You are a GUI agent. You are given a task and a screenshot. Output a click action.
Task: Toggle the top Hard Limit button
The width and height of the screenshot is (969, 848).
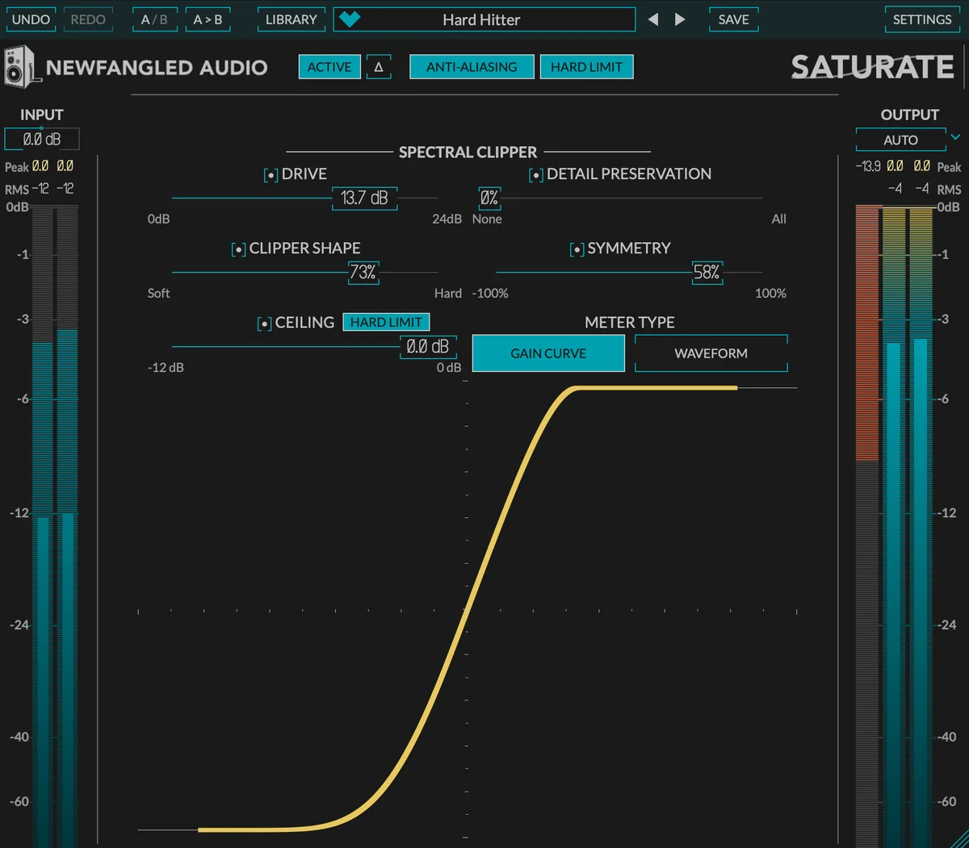click(586, 67)
